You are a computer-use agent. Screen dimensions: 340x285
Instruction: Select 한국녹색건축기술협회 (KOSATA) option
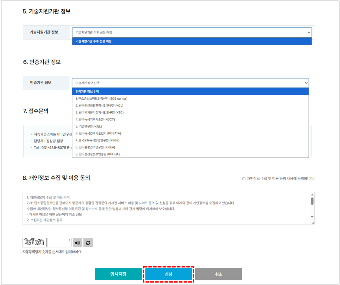98,133
